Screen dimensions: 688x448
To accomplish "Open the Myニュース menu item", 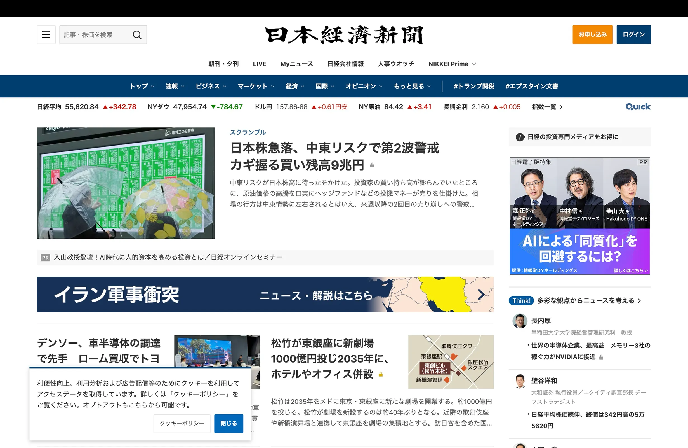I will [x=296, y=64].
